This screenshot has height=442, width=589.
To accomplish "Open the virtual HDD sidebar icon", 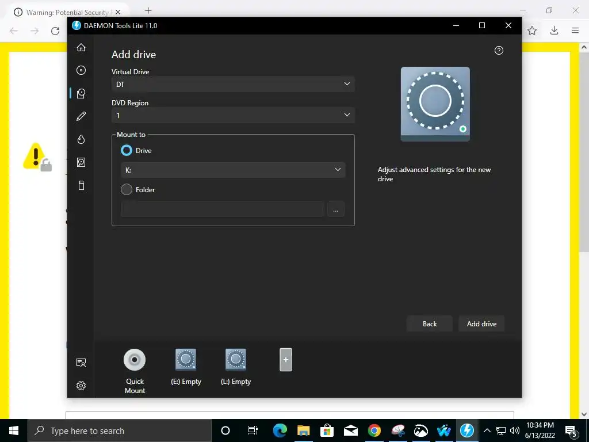I will 81,162.
